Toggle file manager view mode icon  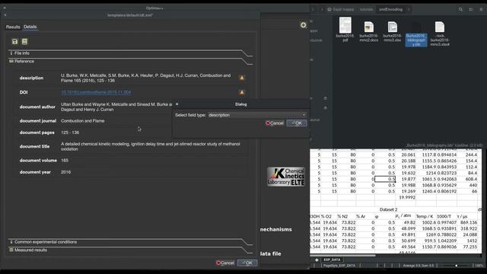471,9
